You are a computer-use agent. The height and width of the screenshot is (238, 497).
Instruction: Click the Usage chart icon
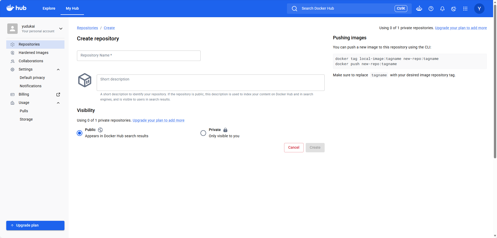[x=12, y=103]
